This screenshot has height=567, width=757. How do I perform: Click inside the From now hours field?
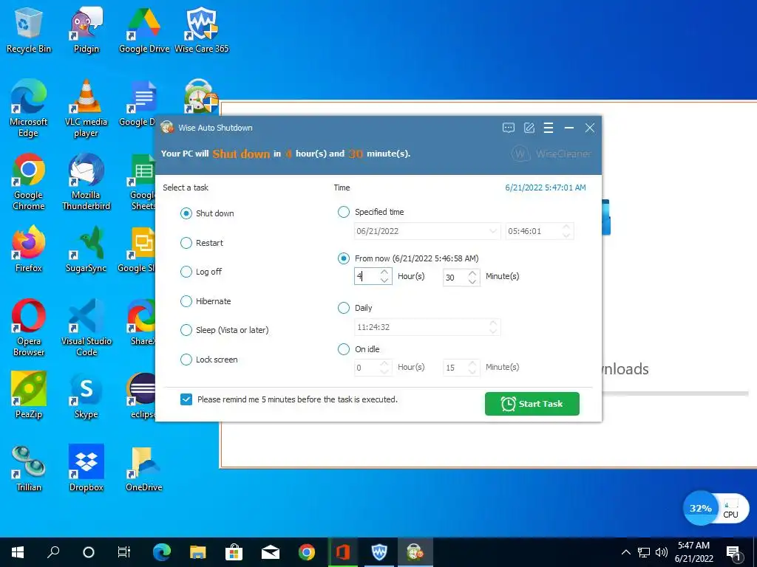(x=367, y=277)
